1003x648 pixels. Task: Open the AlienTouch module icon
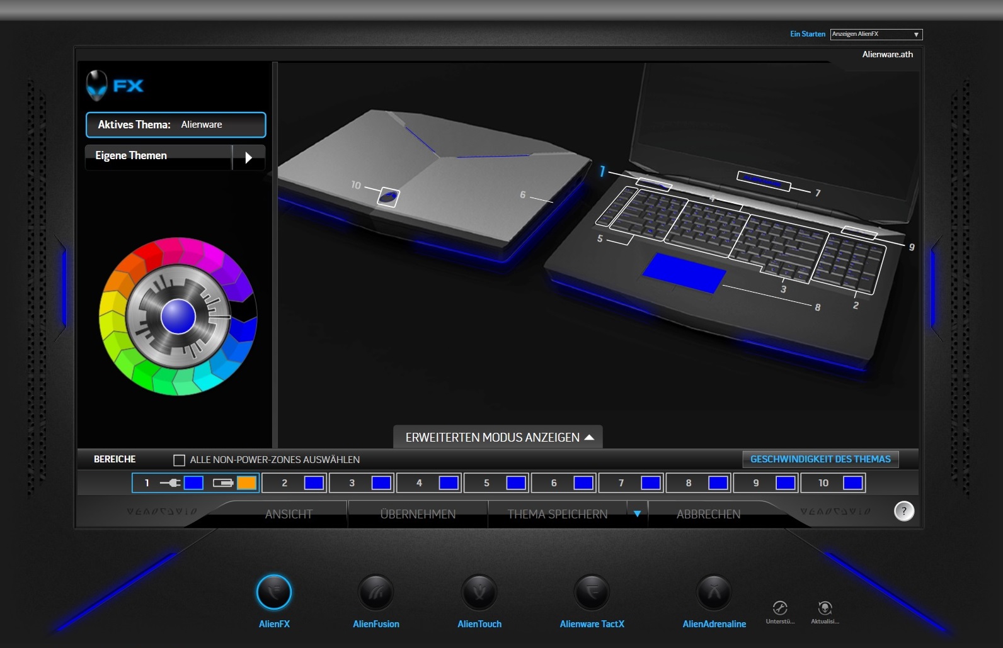479,592
